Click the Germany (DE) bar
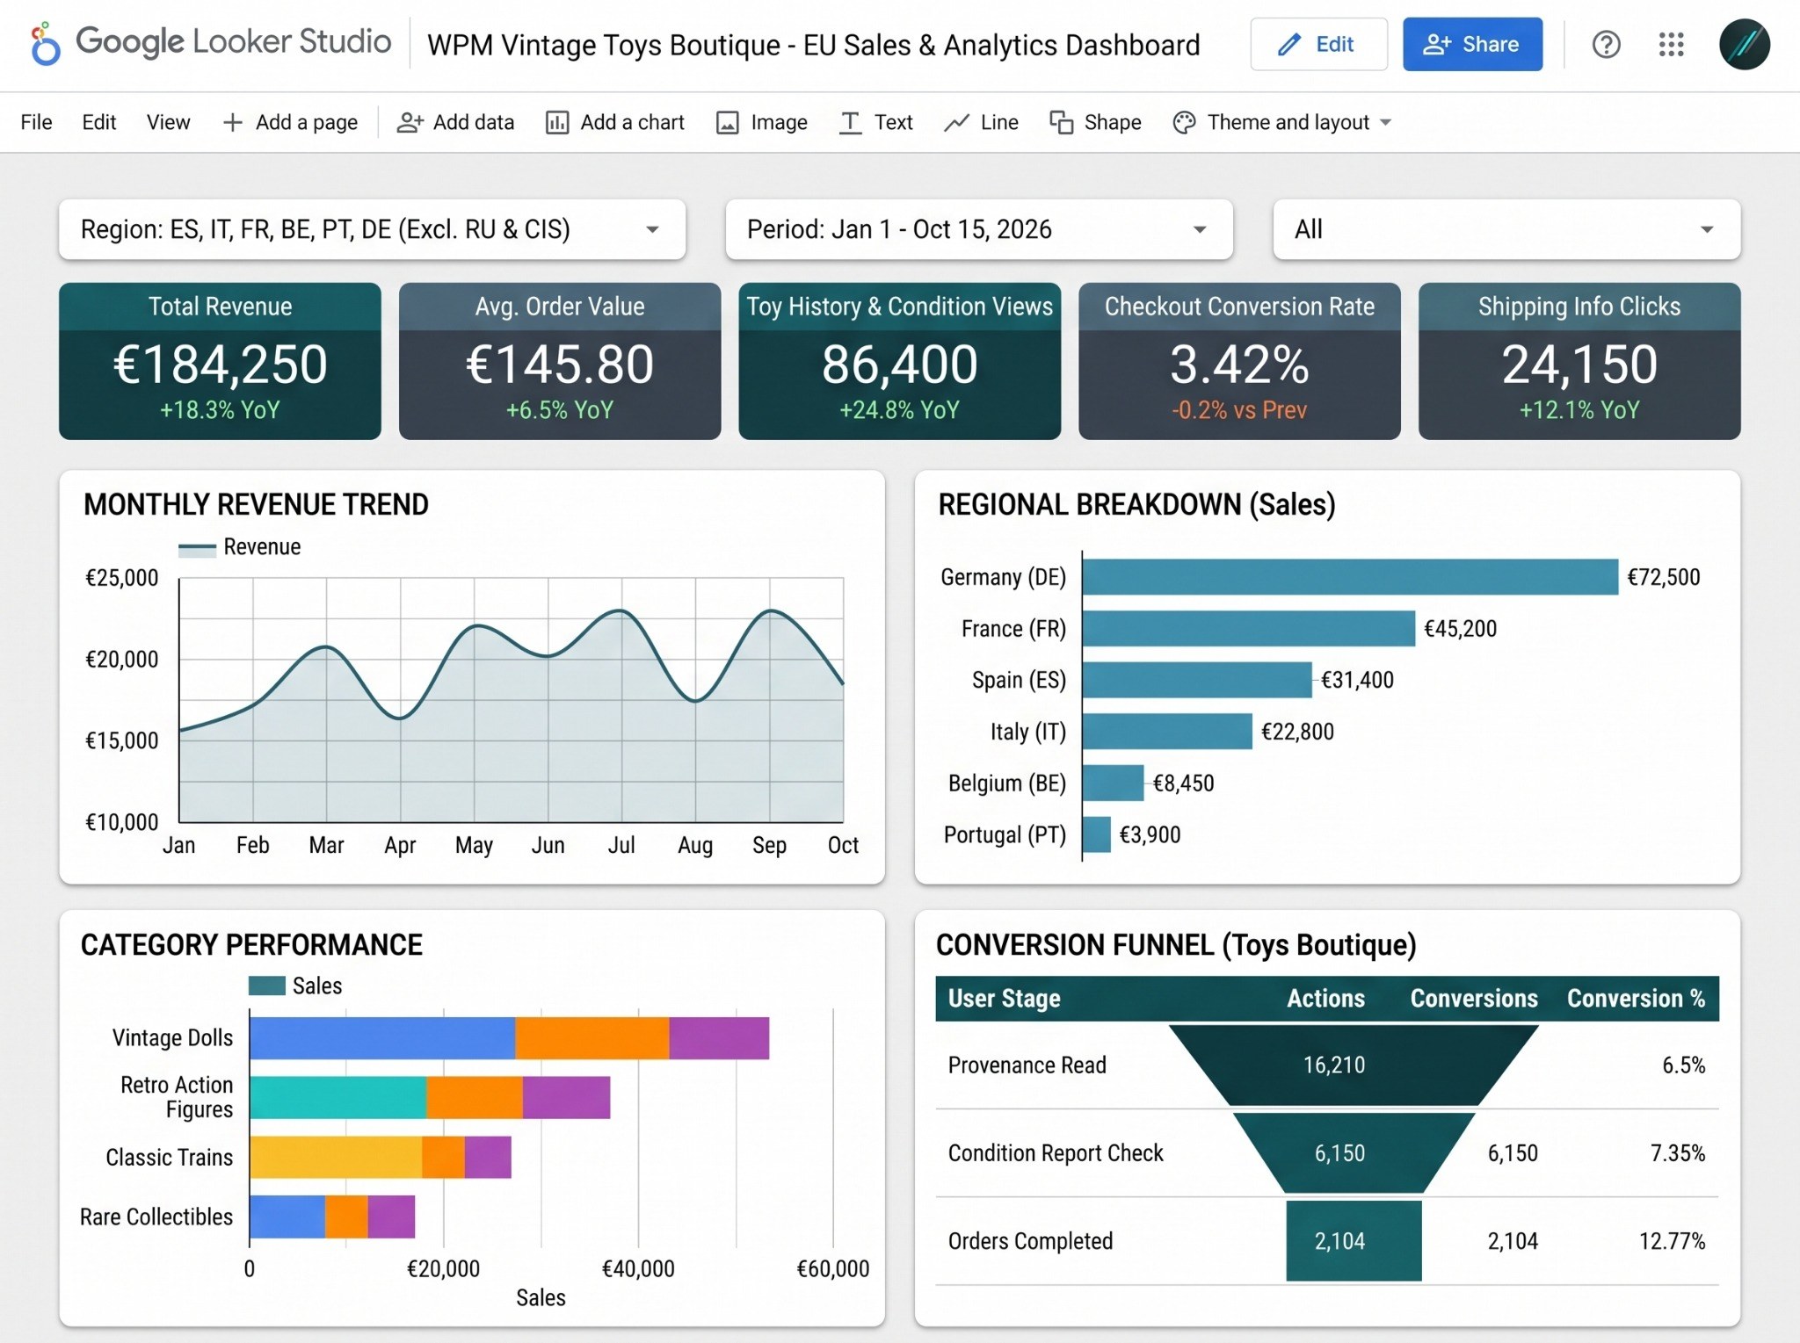 (x=1350, y=577)
